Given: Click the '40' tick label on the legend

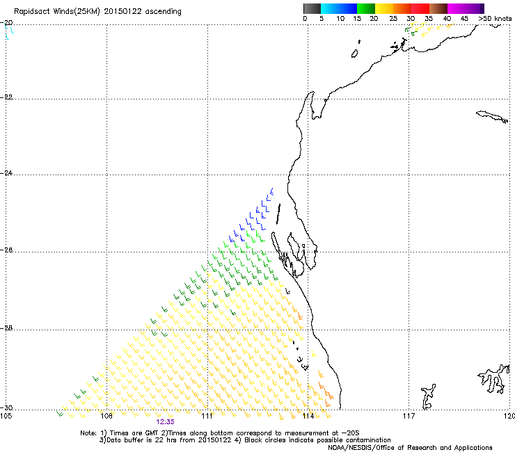Looking at the screenshot, I should coord(447,19).
